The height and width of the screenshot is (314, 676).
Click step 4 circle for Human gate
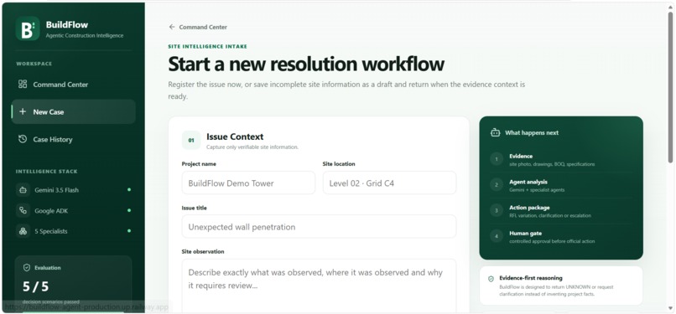pyautogui.click(x=497, y=236)
